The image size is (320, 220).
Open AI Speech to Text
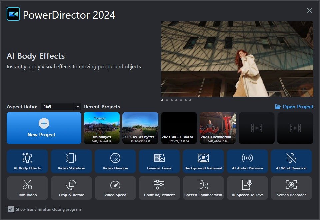click(247, 188)
